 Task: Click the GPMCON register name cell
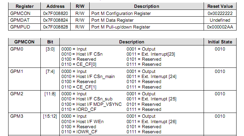pos(20,14)
